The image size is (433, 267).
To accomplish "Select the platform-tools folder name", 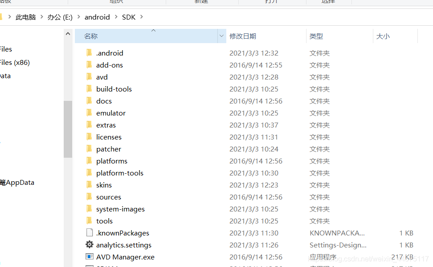I will point(120,173).
